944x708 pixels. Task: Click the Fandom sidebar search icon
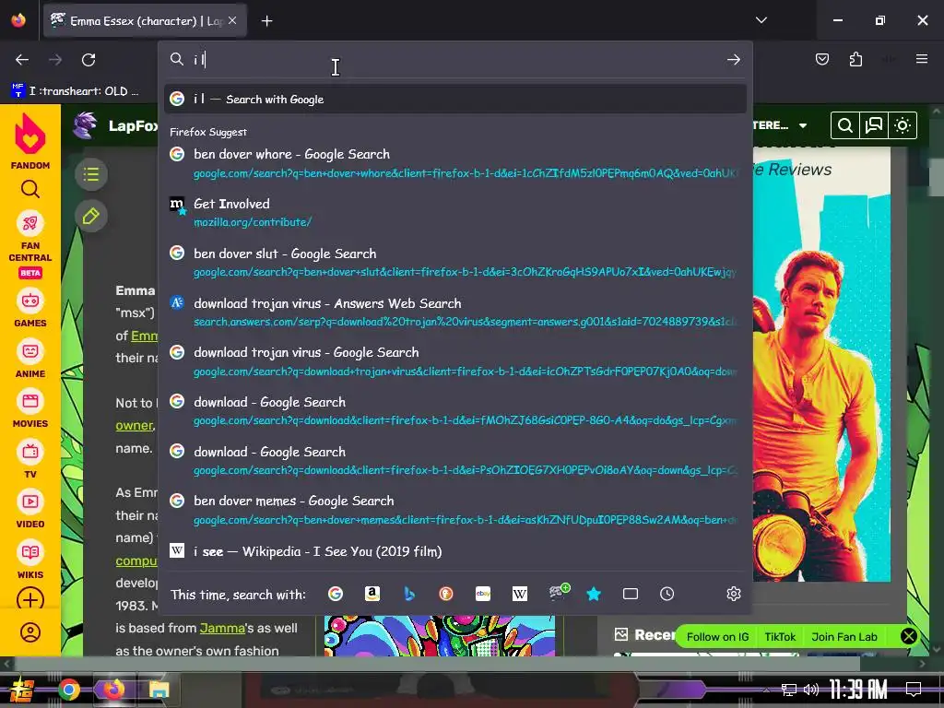coord(30,190)
